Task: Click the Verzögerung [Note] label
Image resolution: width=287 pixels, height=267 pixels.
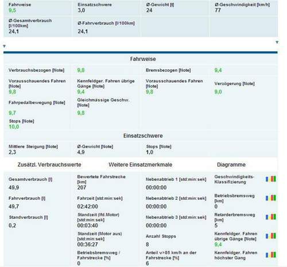Action: (x=234, y=84)
